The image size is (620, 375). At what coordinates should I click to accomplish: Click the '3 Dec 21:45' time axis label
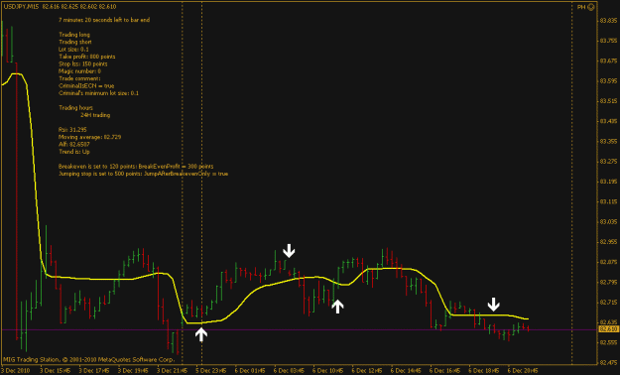(172, 371)
